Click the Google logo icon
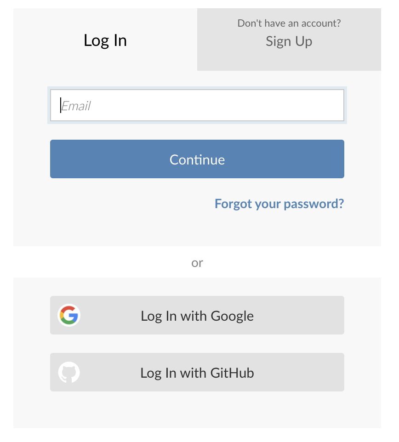Screen dimensions: 399x442 tap(69, 315)
